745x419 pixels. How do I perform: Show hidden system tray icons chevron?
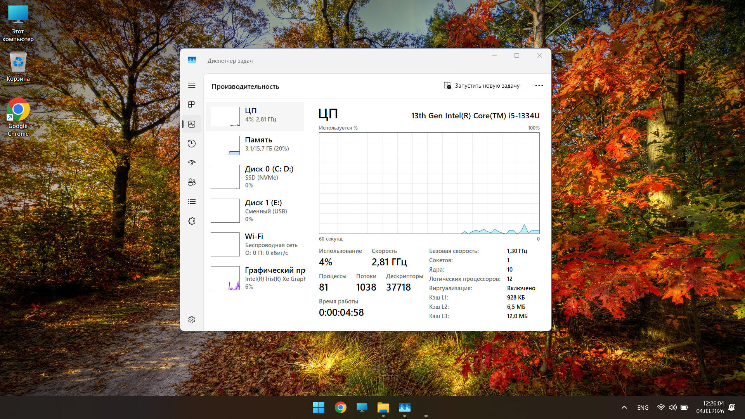coord(624,407)
